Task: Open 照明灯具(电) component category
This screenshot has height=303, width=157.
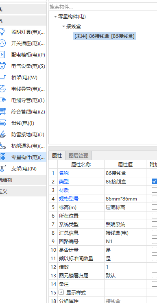Action: click(x=28, y=32)
